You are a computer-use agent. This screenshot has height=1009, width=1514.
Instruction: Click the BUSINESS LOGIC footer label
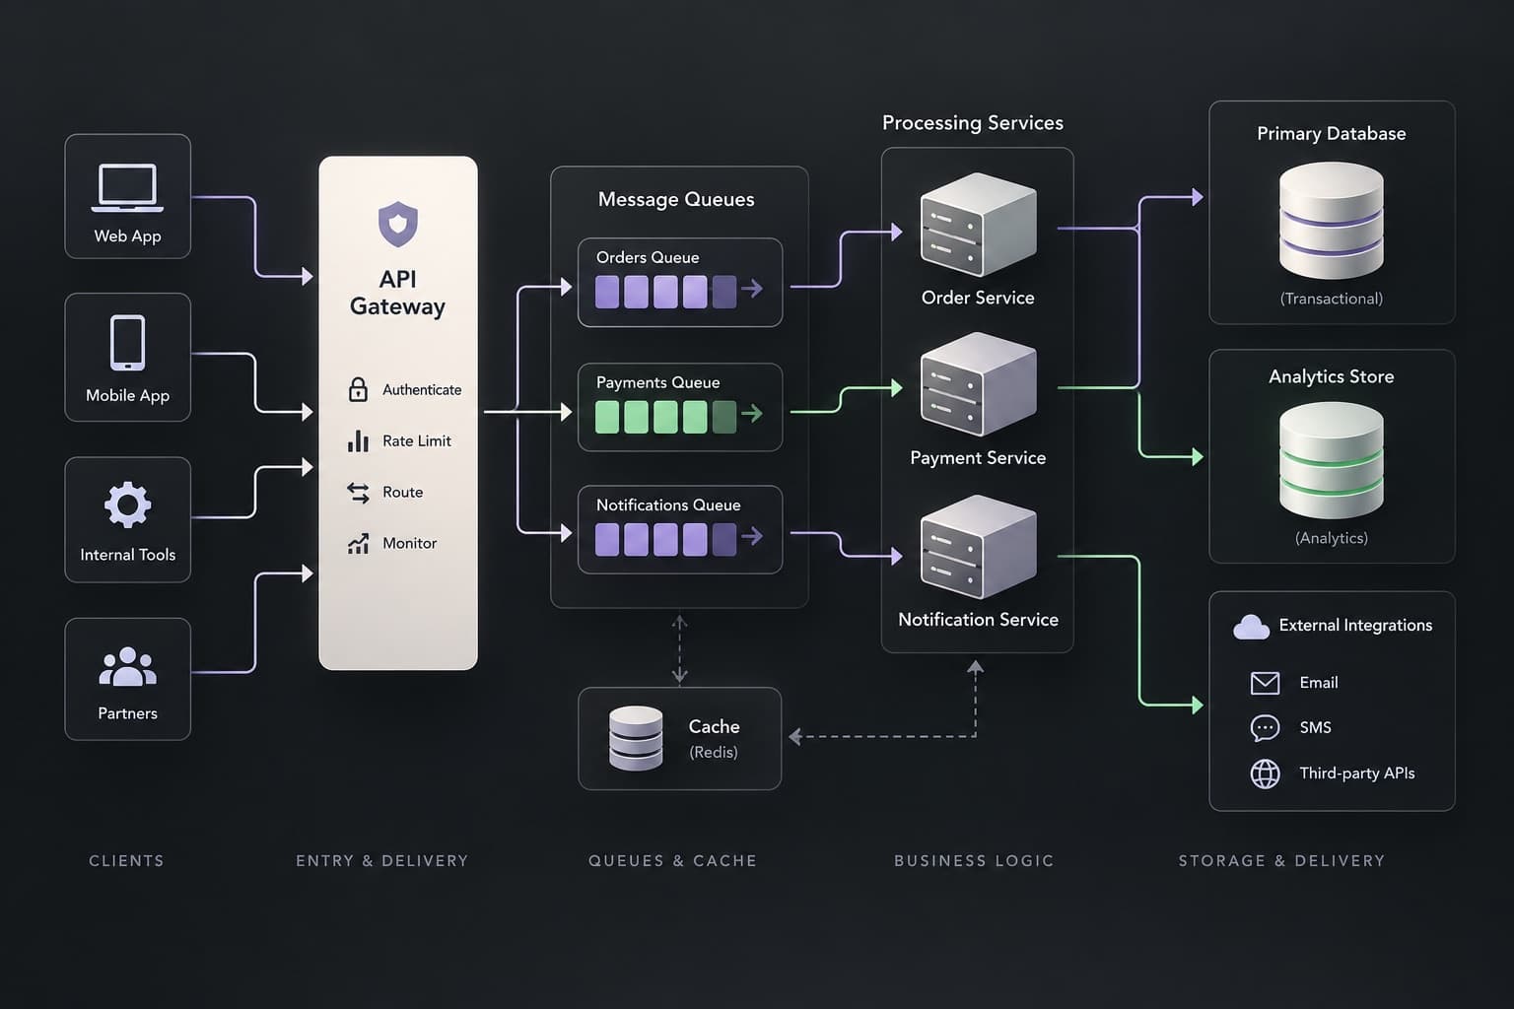tap(974, 860)
